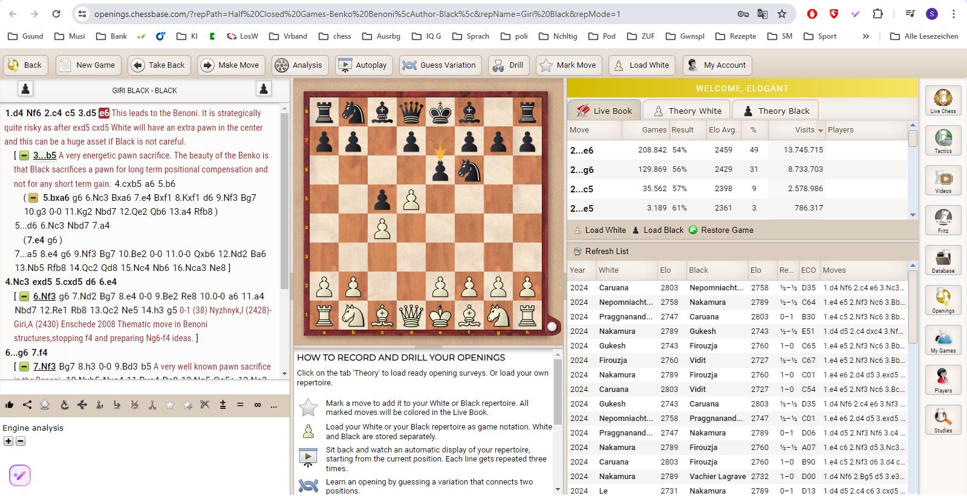Open Openings in the right sidebar
The width and height of the screenshot is (967, 496).
pyautogui.click(x=943, y=300)
